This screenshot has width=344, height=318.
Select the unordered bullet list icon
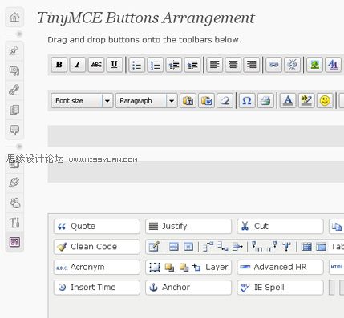(x=137, y=65)
